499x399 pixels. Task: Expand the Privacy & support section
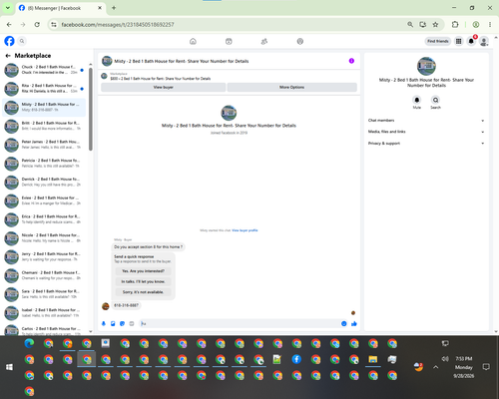point(426,144)
